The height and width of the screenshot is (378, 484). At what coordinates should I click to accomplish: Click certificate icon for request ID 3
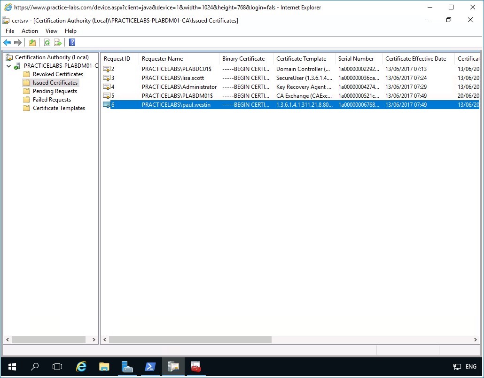pos(107,78)
